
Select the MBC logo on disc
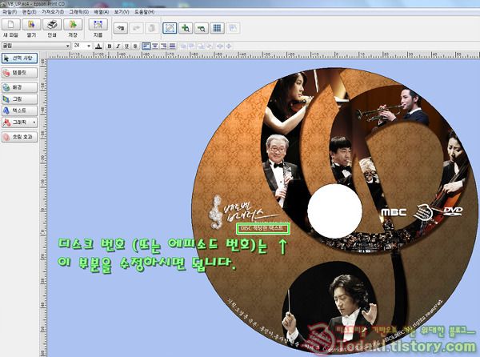tap(394, 212)
